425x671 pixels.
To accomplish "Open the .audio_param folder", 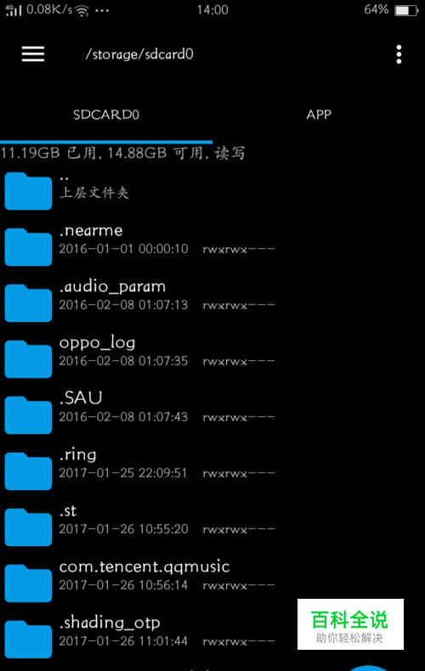I will [x=212, y=296].
